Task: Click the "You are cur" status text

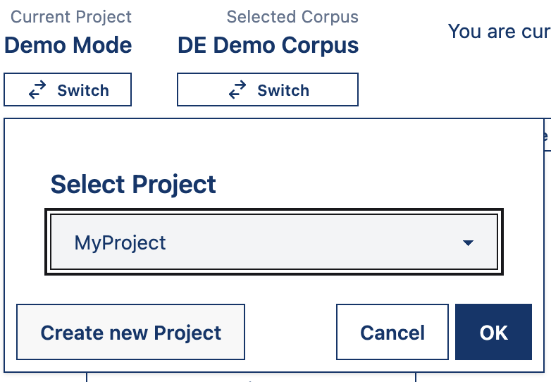Action: coord(499,32)
